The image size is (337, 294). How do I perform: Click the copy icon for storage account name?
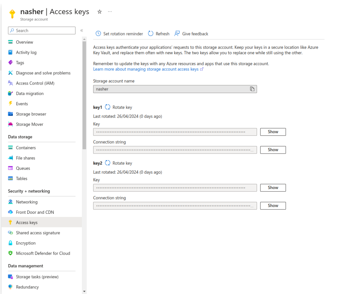252,89
